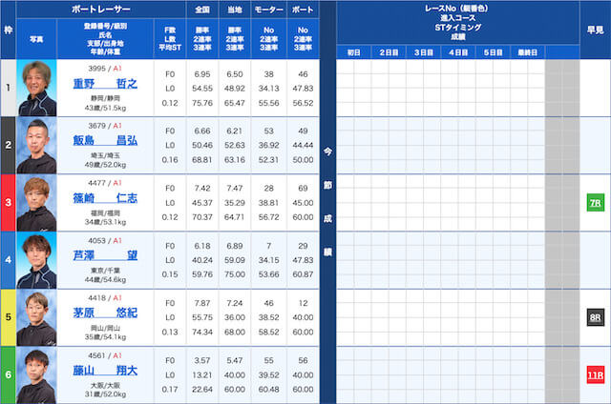Click photo of racer 重野 哲之

pos(36,88)
